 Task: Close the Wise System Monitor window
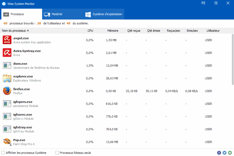(228, 3)
